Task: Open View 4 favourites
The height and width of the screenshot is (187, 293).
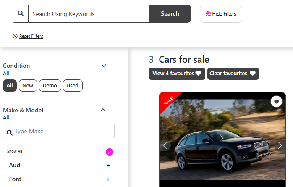Action: point(177,74)
